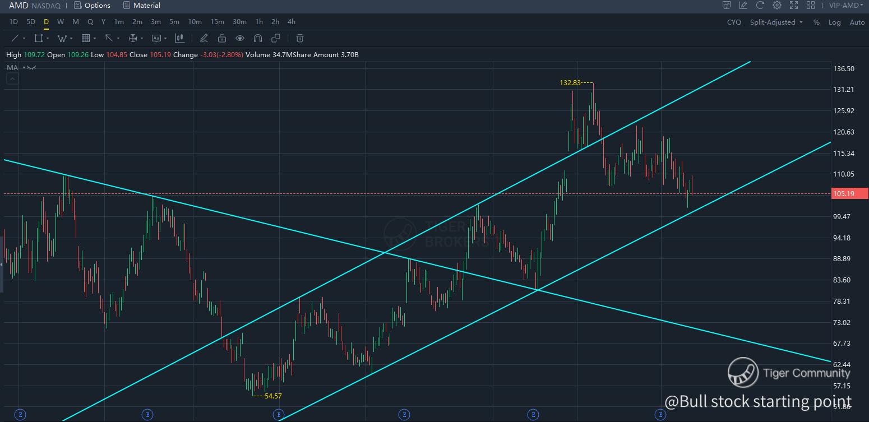Viewport: 869px width, 422px height.
Task: Collapse the indicator legend chevron
Action: 12,80
